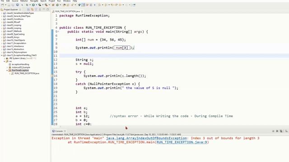289x162 pixels.
Task: Click the External Tools run icon
Action: [46, 5]
